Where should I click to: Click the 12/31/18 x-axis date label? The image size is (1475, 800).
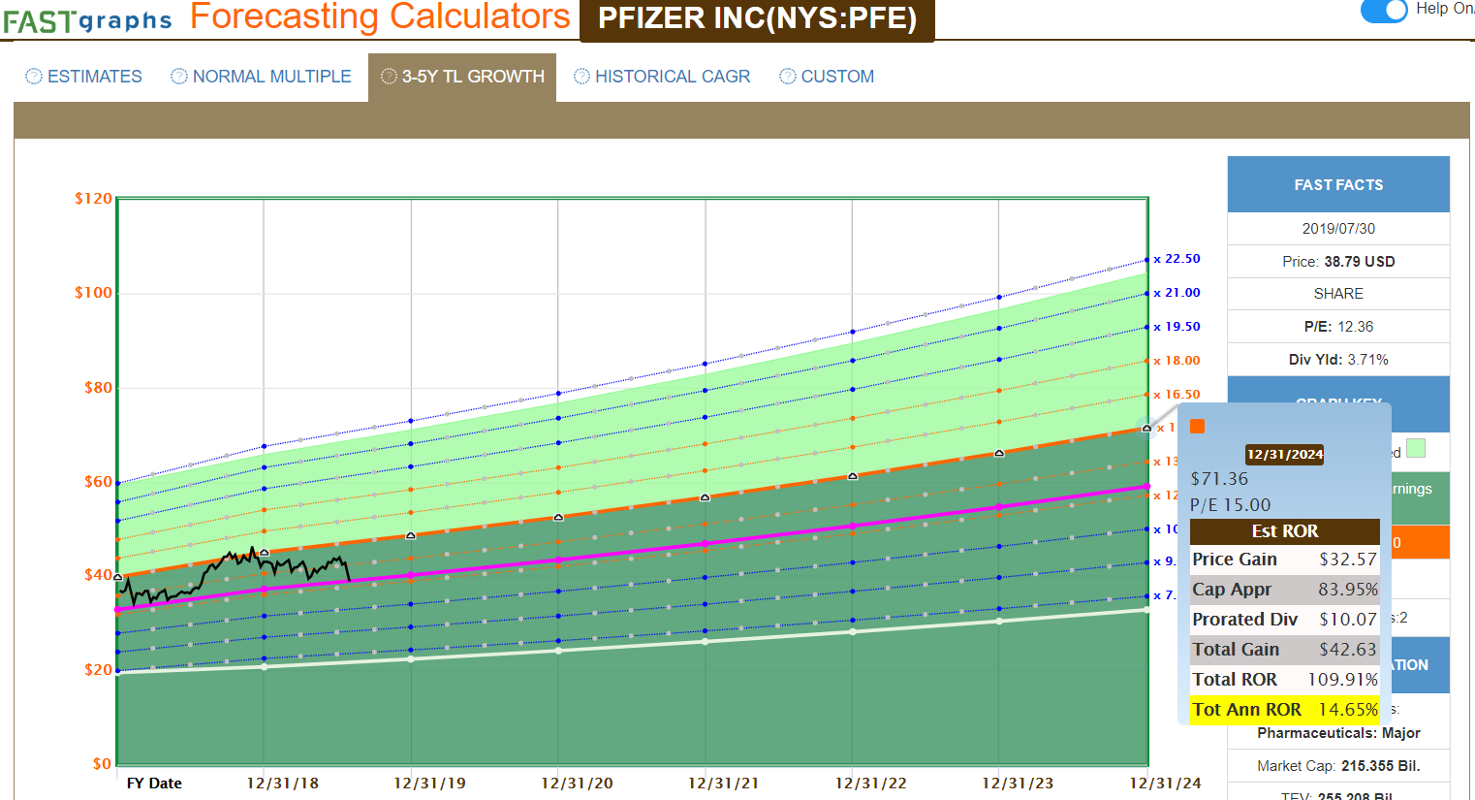pos(283,784)
